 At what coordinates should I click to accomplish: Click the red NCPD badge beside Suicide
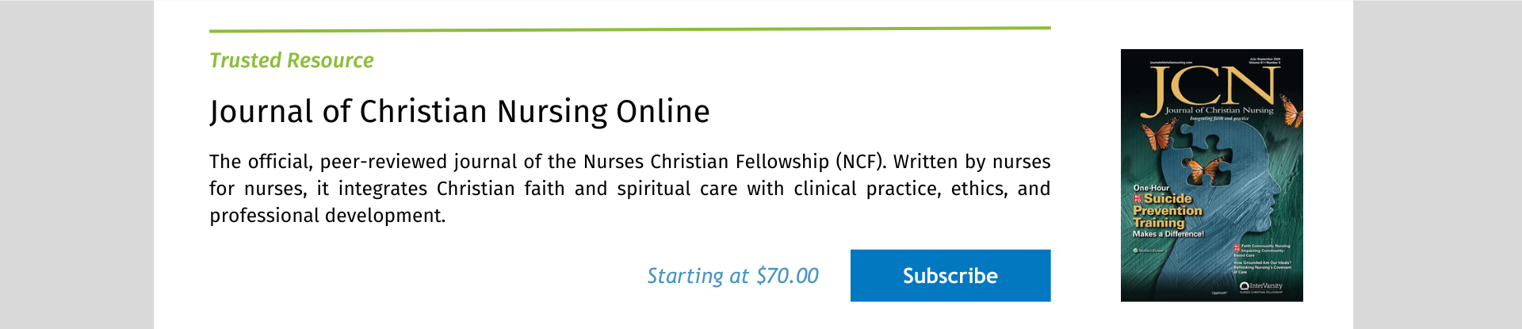[x=1138, y=198]
